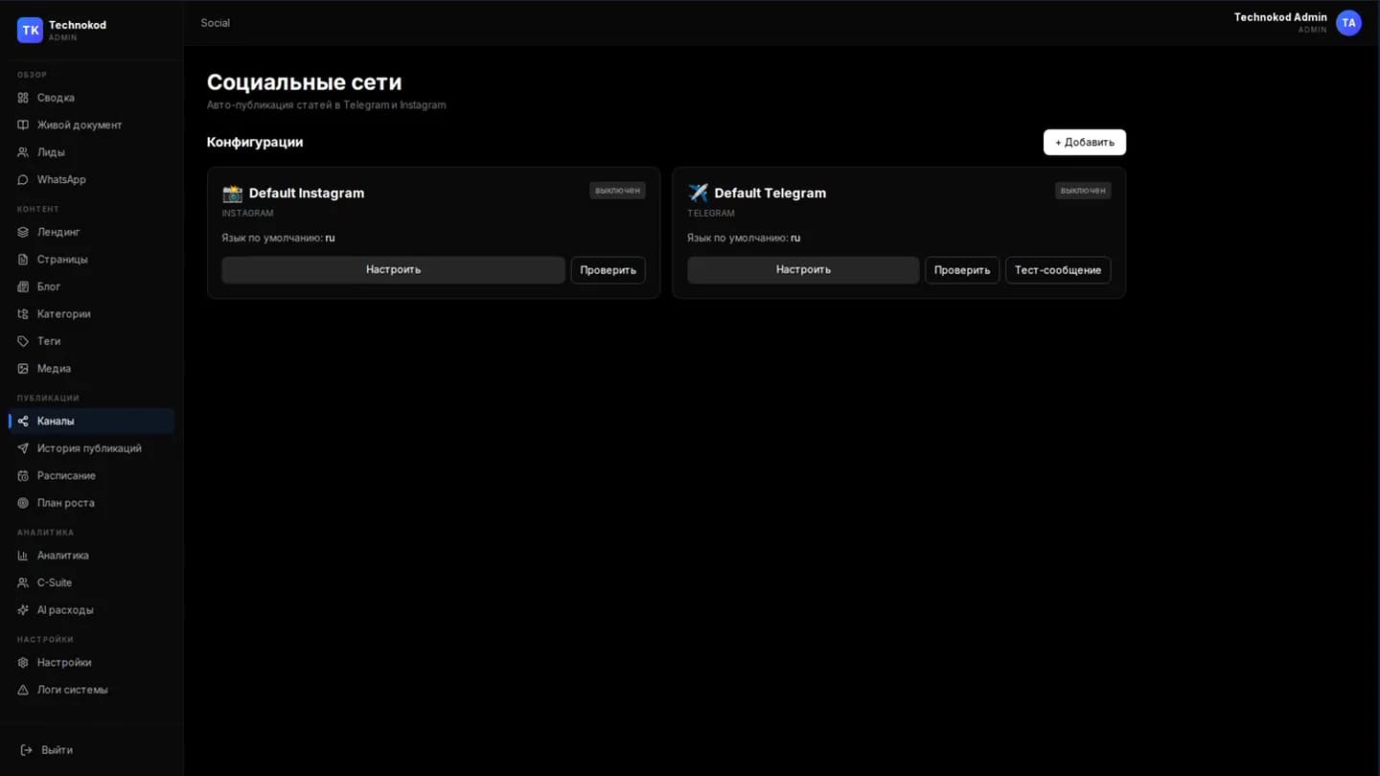The height and width of the screenshot is (776, 1380).
Task: Click the WhatsApp chat bubble icon
Action: (23, 179)
